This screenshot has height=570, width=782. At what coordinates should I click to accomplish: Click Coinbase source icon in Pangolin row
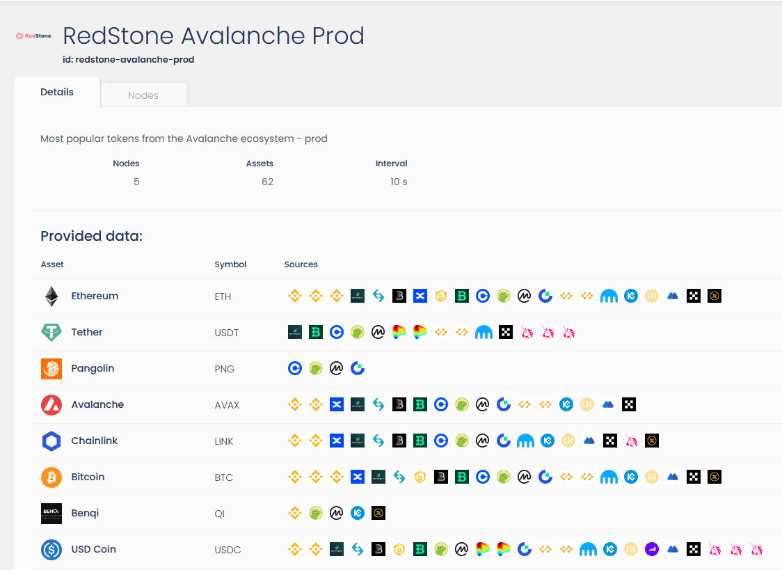[295, 369]
